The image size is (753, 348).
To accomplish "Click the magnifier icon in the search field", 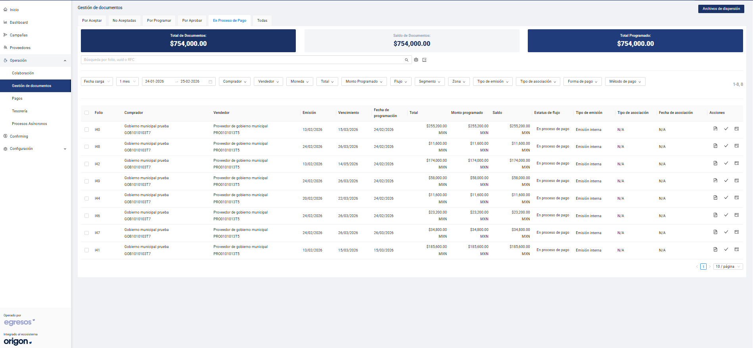I will (x=406, y=60).
